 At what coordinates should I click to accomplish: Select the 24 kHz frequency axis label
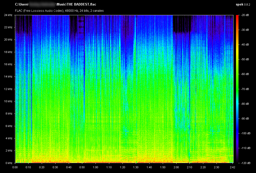click(x=8, y=15)
